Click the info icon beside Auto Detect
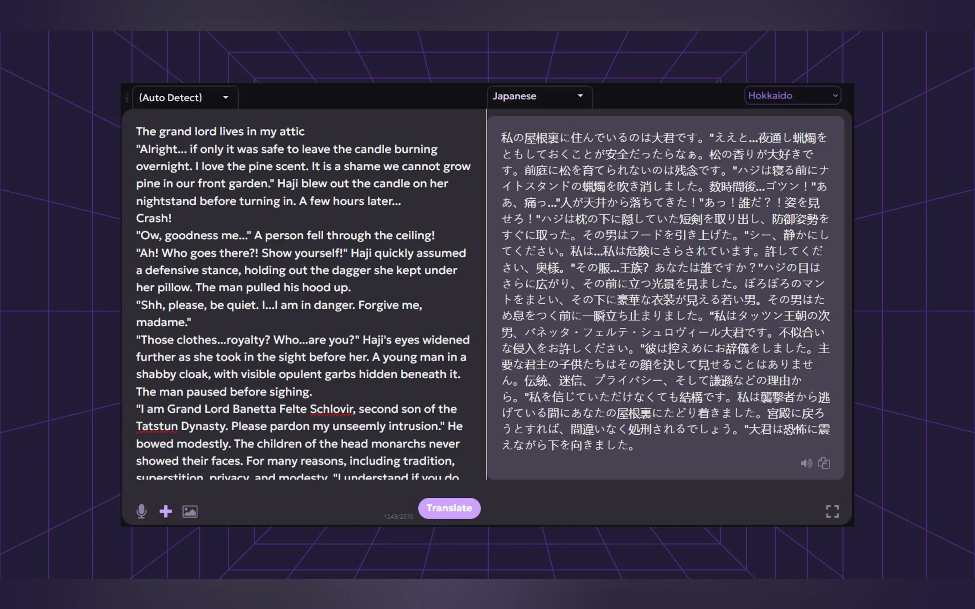This screenshot has height=609, width=975. pos(127,97)
